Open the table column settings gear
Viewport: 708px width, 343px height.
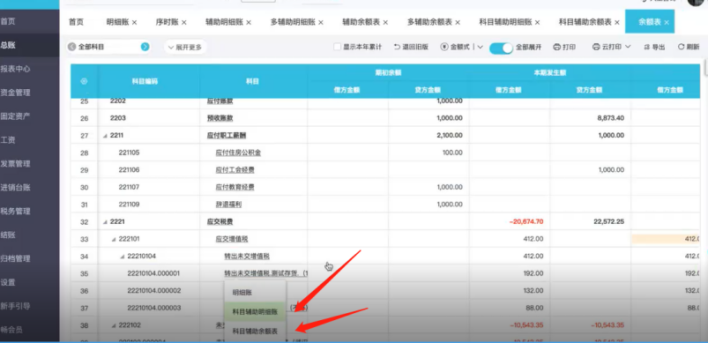pyautogui.click(x=84, y=82)
